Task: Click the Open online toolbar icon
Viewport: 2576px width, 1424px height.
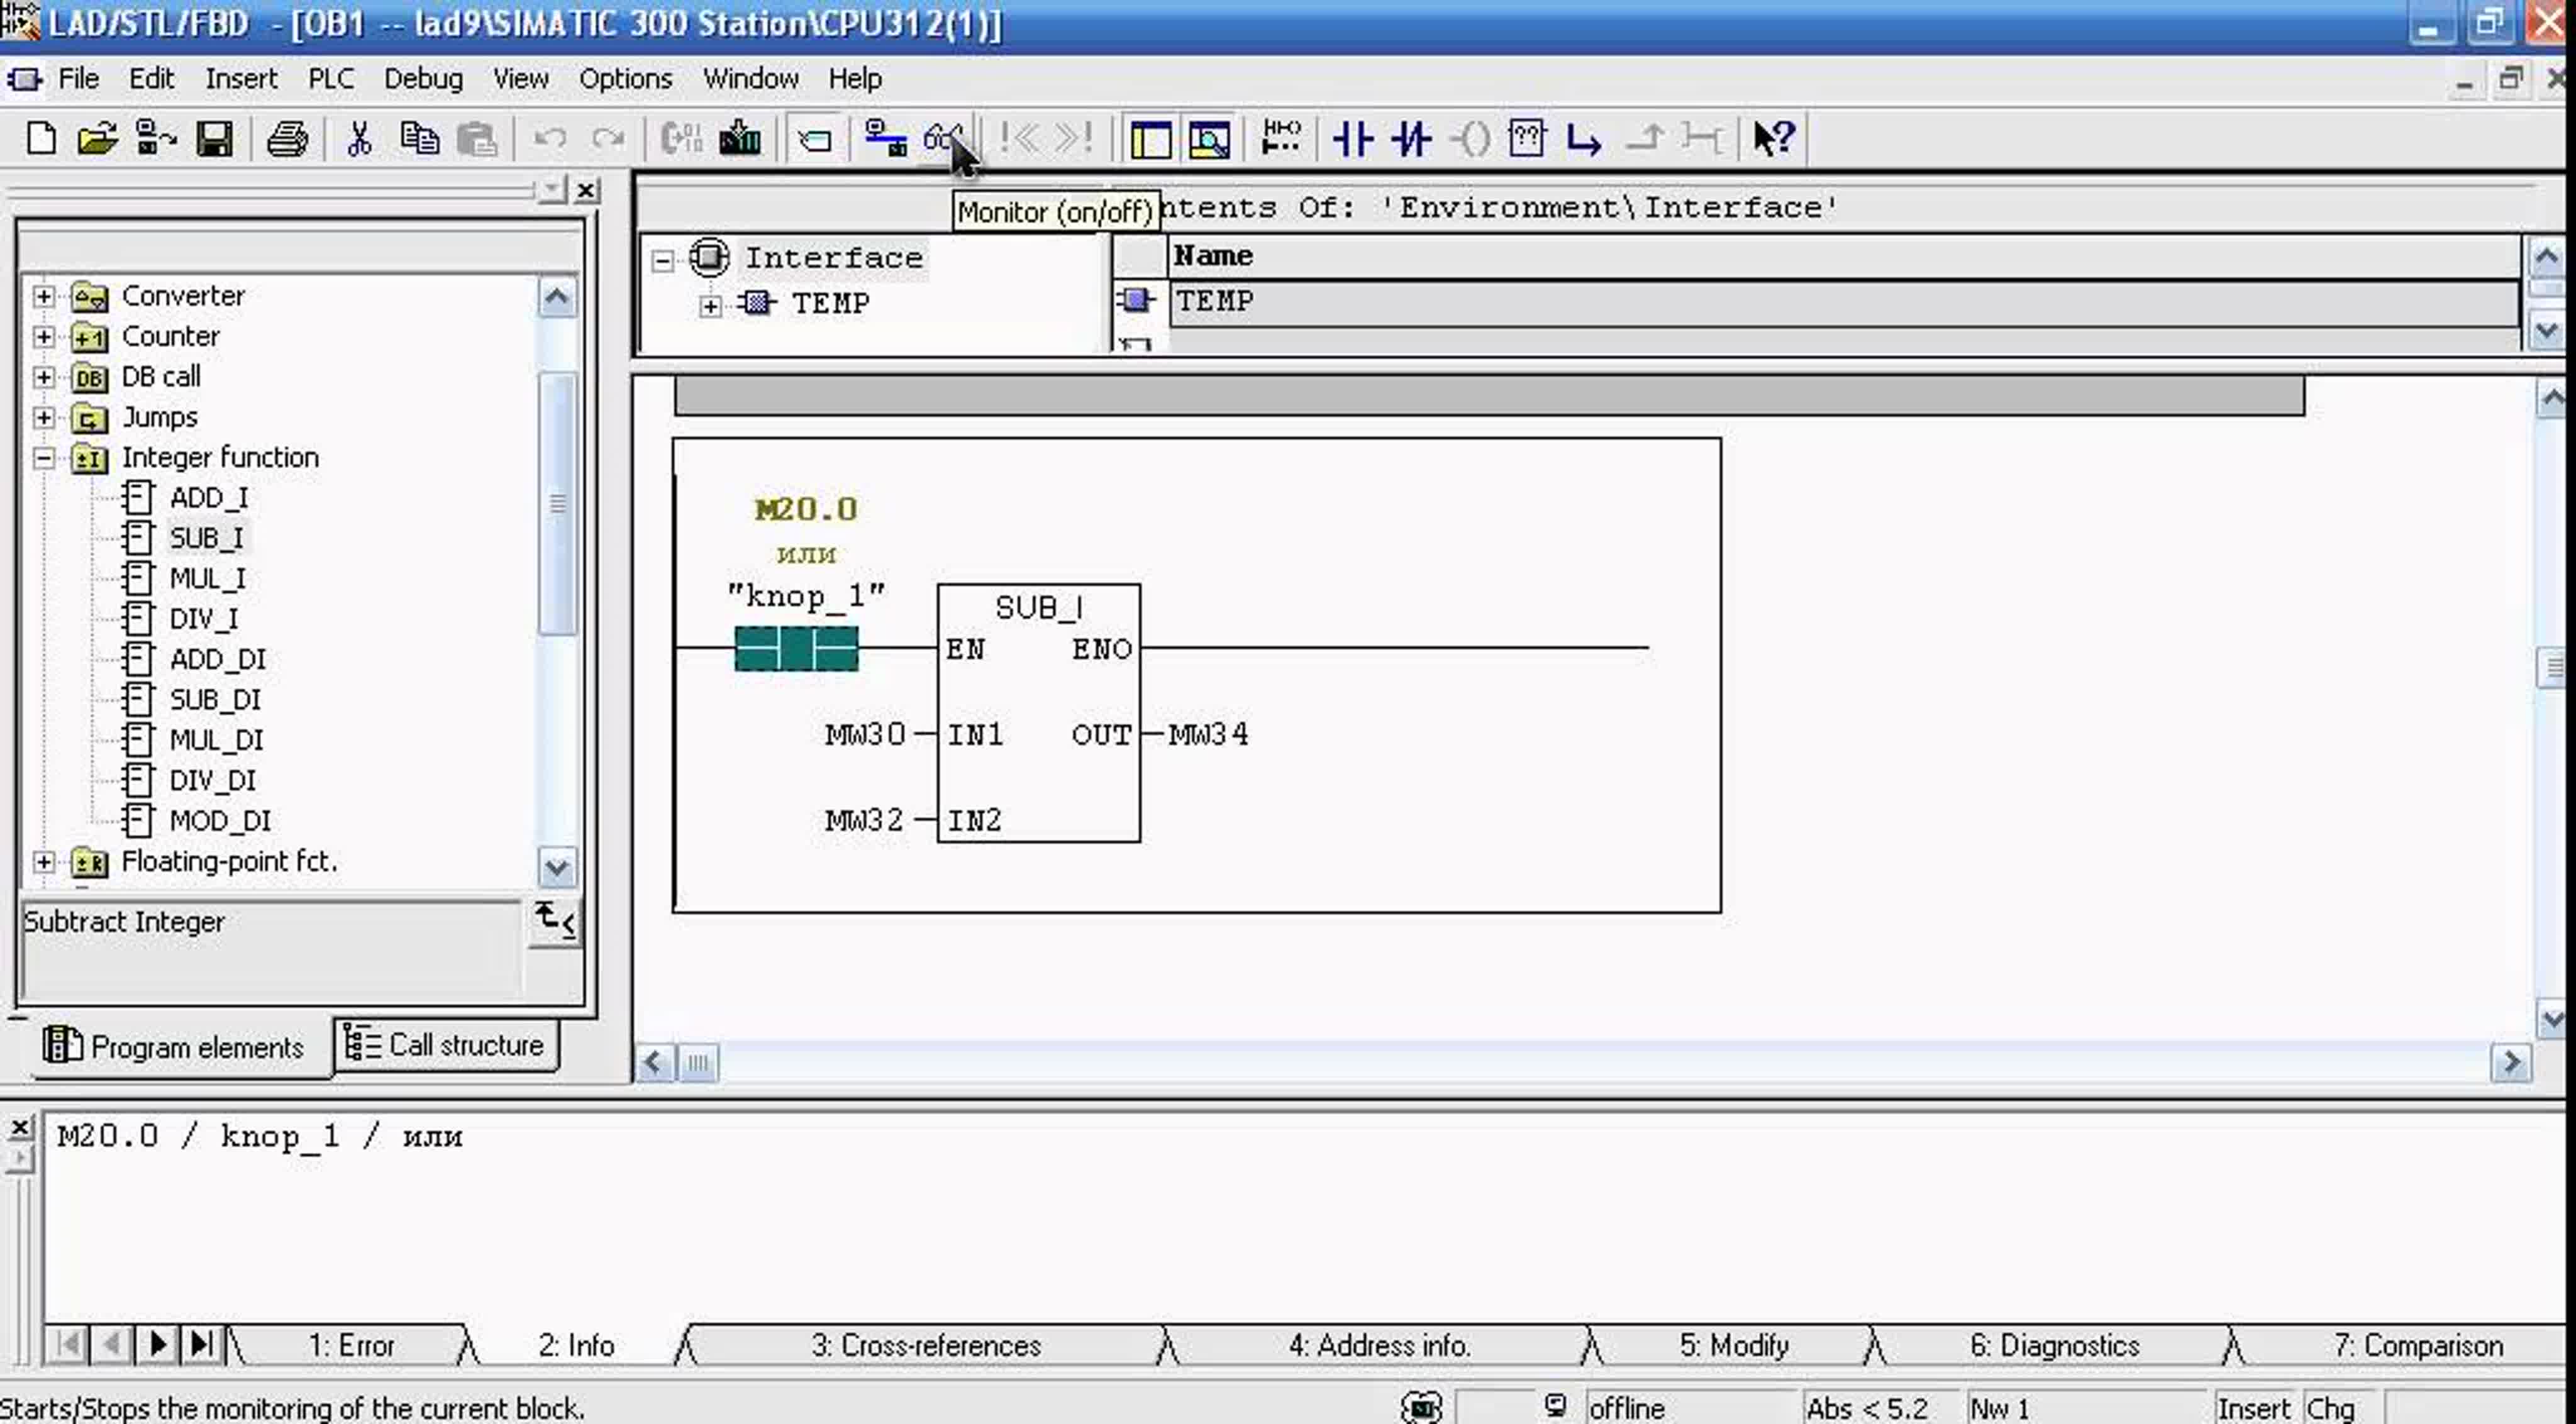Action: (x=155, y=138)
